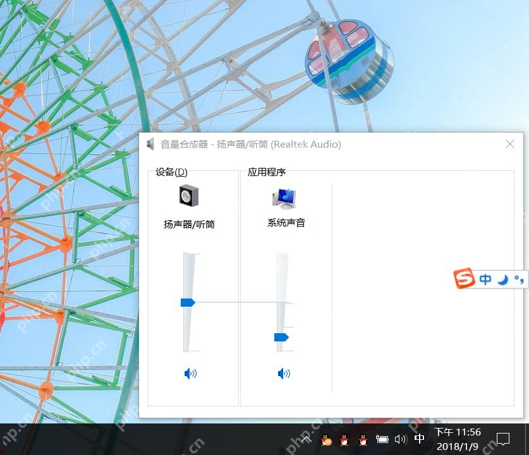Click the Sogou S logo on the floating IME bar
This screenshot has height=455, width=529.
pos(464,278)
